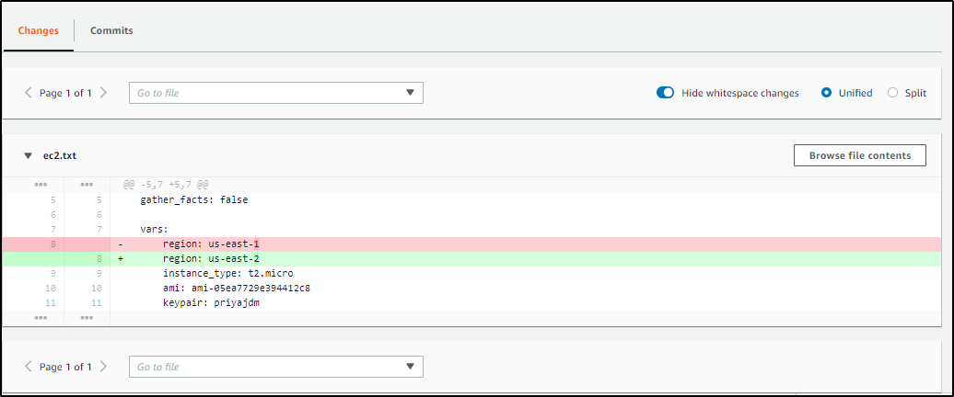Click the ec2.txt file name
Screen dimensions: 954x397
[x=60, y=156]
